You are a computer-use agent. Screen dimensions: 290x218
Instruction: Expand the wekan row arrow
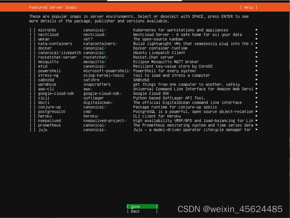256,39
